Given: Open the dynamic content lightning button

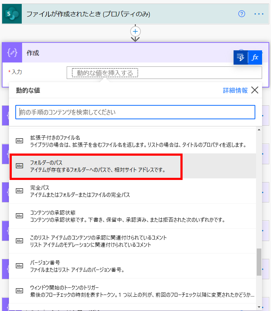Looking at the screenshot, I should tap(240, 57).
